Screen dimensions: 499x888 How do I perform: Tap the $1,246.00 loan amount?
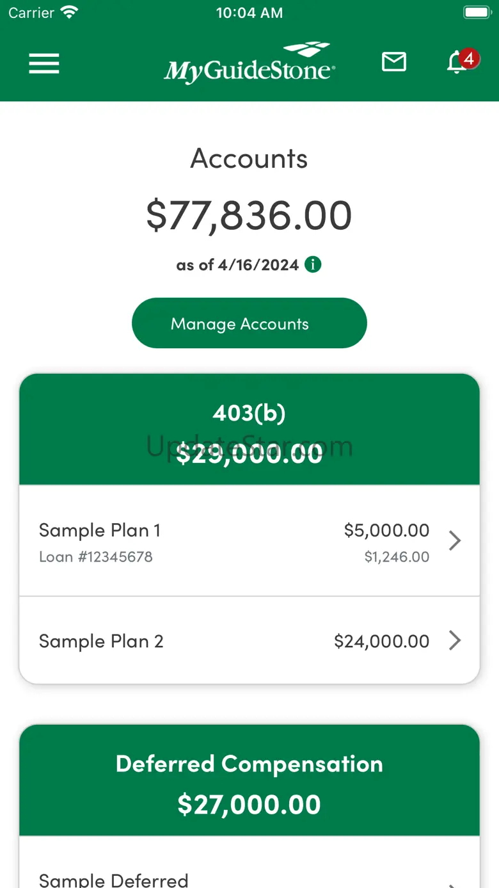point(397,557)
